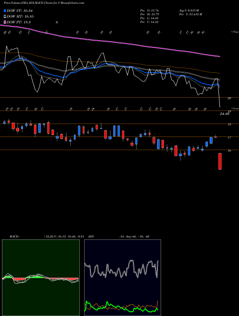
Task: Open the dark blue ADX indicator chart panel
Action: [122, 278]
